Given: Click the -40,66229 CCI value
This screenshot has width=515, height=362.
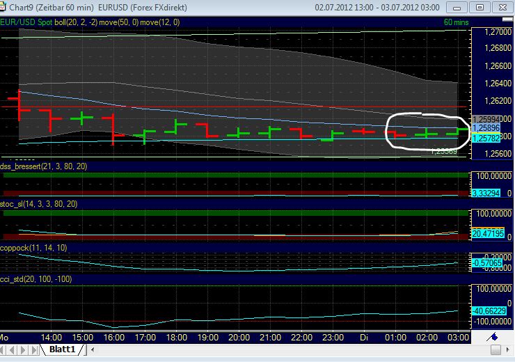Looking at the screenshot, I should coord(489,310).
